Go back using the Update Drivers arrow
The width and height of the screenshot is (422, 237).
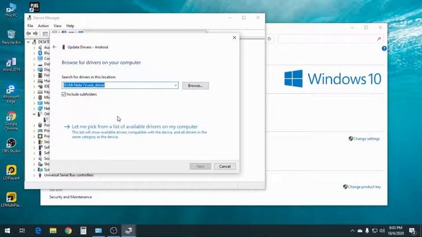(55, 47)
